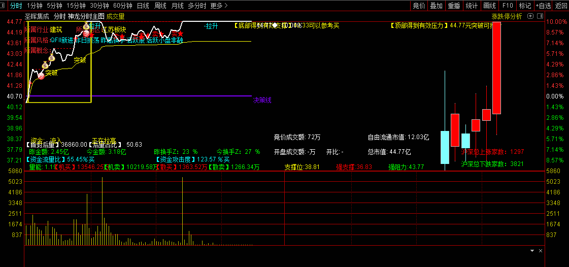This screenshot has height=267, width=569.
Task: Click 总市值: 44.77亿 text
Action: click(389, 152)
